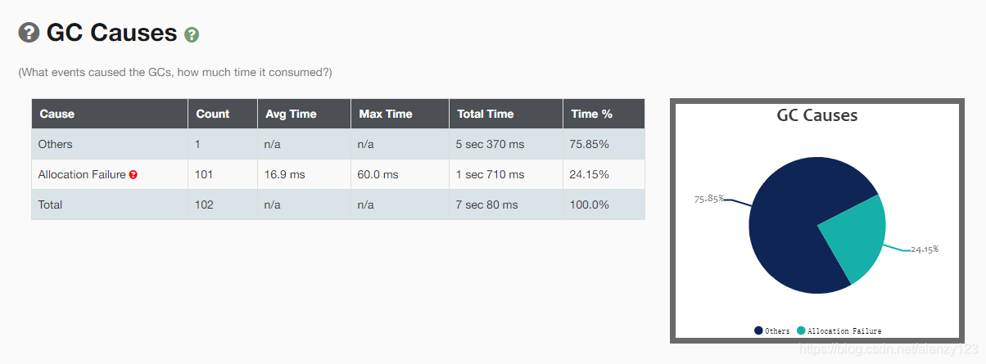Click the 75.85% pie chart label

pos(708,199)
